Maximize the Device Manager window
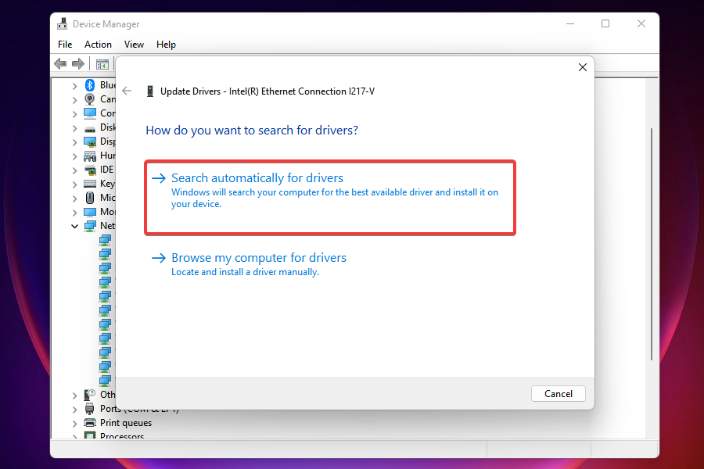704x469 pixels. click(x=605, y=23)
